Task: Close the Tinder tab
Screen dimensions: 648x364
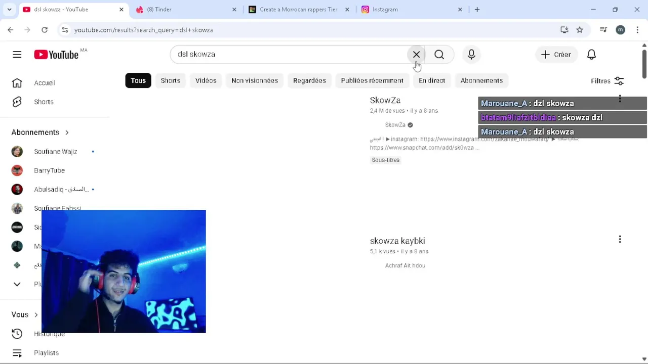Action: point(234,10)
